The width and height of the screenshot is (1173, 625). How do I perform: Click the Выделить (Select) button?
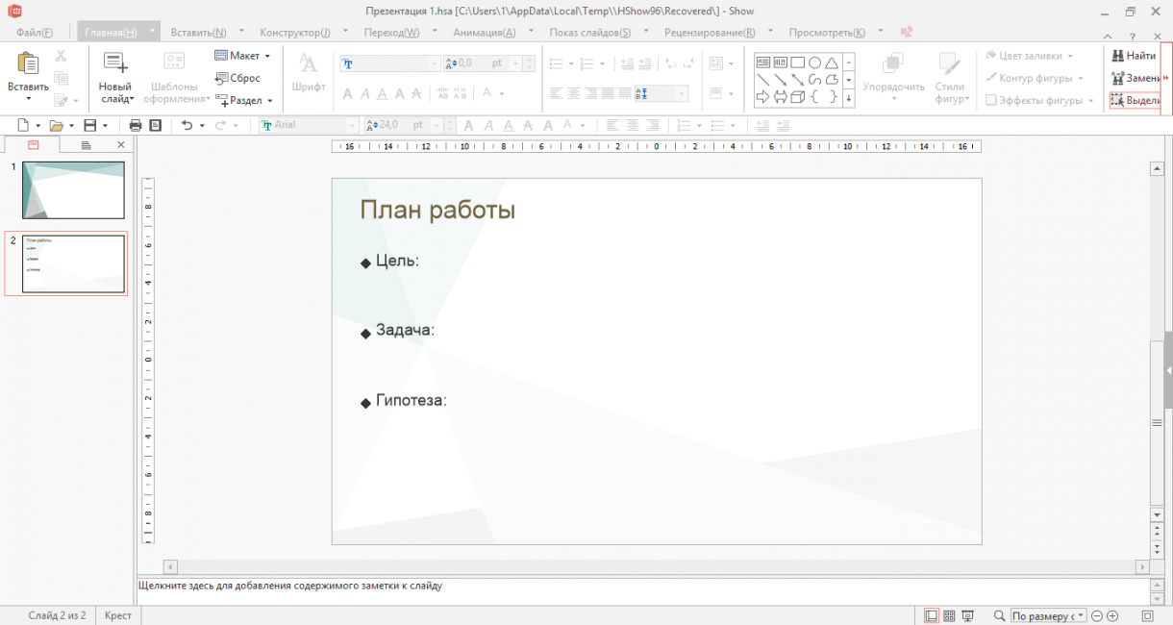pyautogui.click(x=1135, y=100)
